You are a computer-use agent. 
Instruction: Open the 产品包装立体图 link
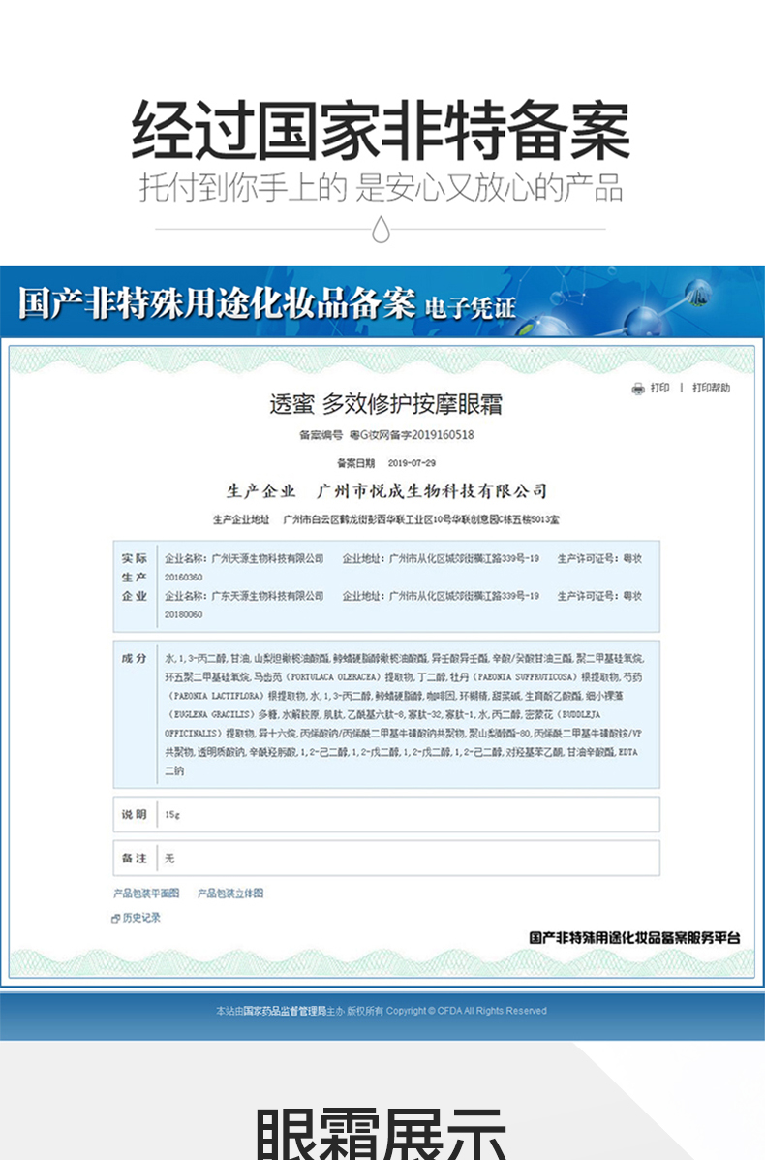tap(229, 893)
